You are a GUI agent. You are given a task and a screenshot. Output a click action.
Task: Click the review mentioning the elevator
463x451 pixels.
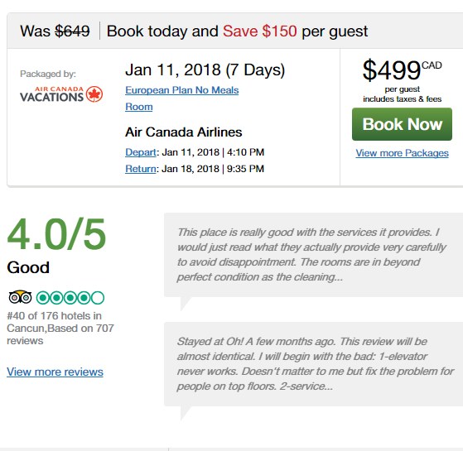(313, 364)
